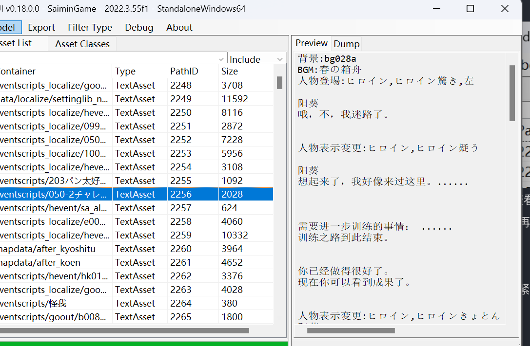Sort assets by the PathID column
This screenshot has width=530, height=346.
click(x=184, y=71)
